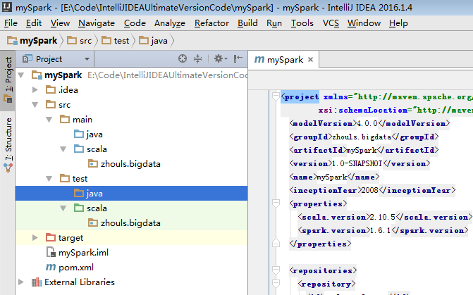Click the scala.version 2.10.5 line

click(385, 217)
